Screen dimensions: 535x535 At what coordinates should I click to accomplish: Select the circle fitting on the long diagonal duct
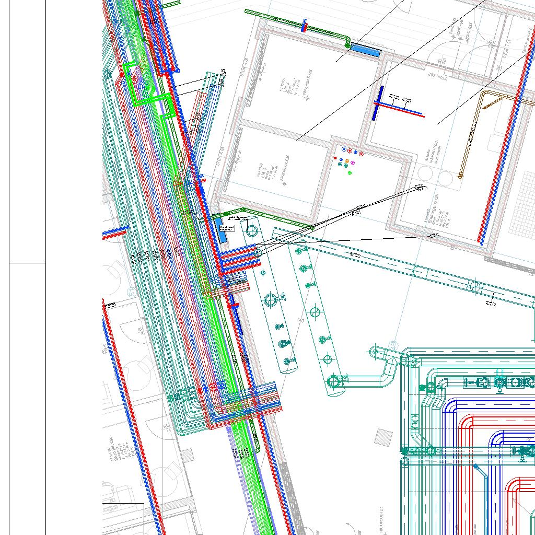pos(474,286)
